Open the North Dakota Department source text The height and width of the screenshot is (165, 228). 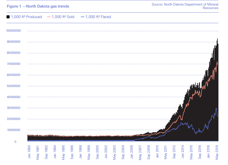185,6
